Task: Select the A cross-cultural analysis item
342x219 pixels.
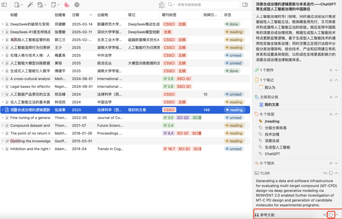Action: (x=125, y=79)
